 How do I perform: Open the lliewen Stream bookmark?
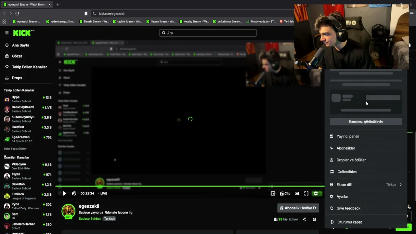[x=161, y=21]
